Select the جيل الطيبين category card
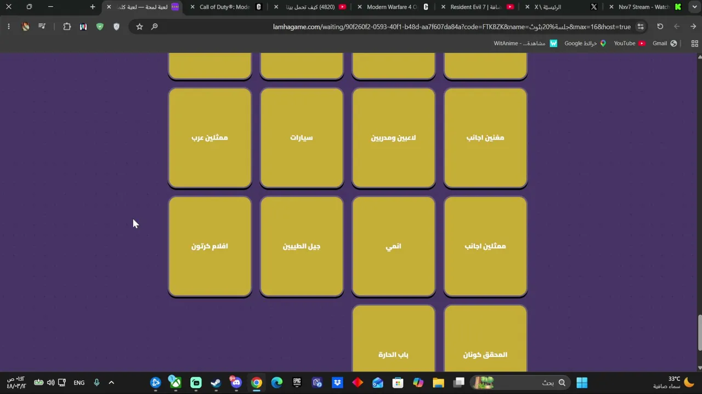The height and width of the screenshot is (394, 702). (302, 246)
